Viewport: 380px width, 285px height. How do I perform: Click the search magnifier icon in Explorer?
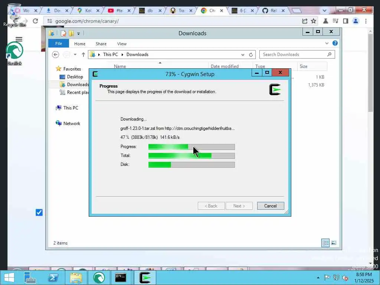[x=329, y=54]
